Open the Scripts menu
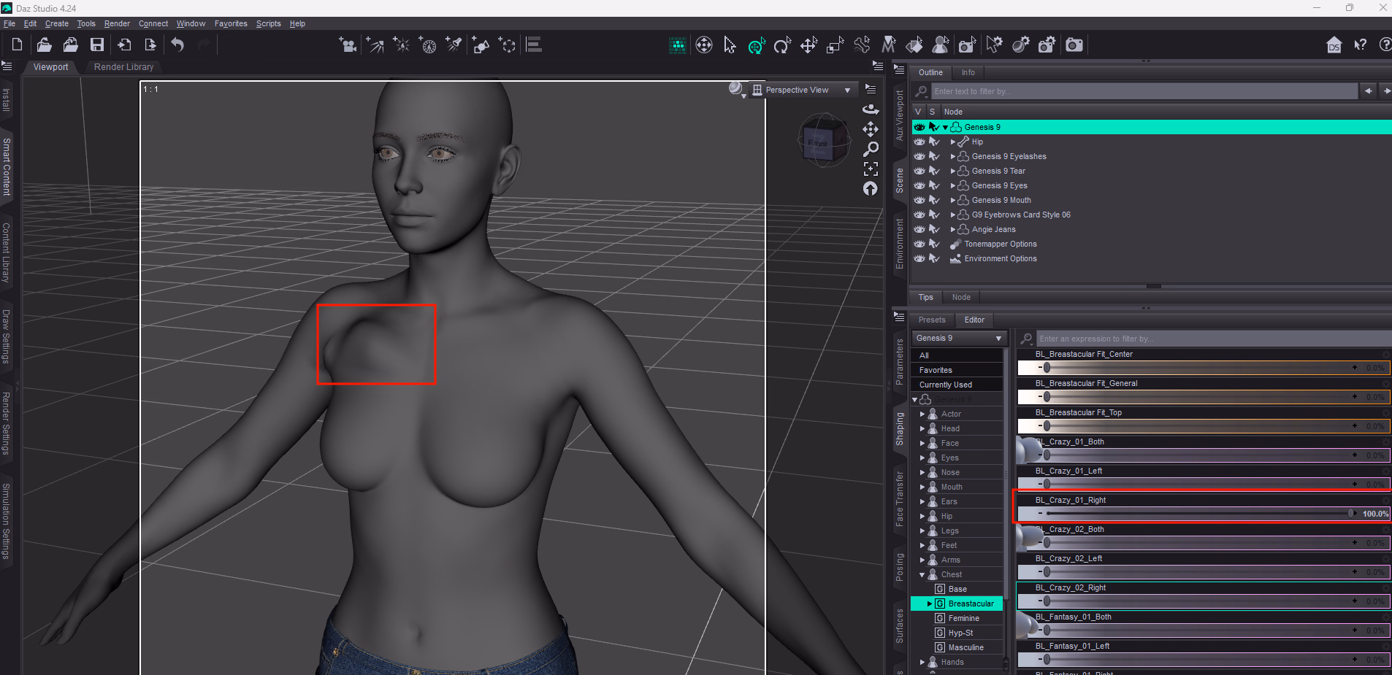The height and width of the screenshot is (675, 1392). 268,23
